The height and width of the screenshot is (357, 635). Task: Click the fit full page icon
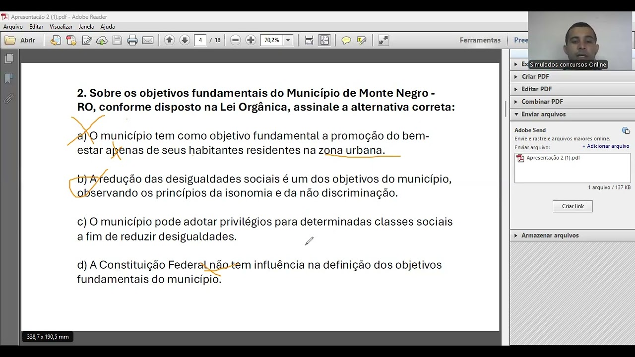click(324, 40)
